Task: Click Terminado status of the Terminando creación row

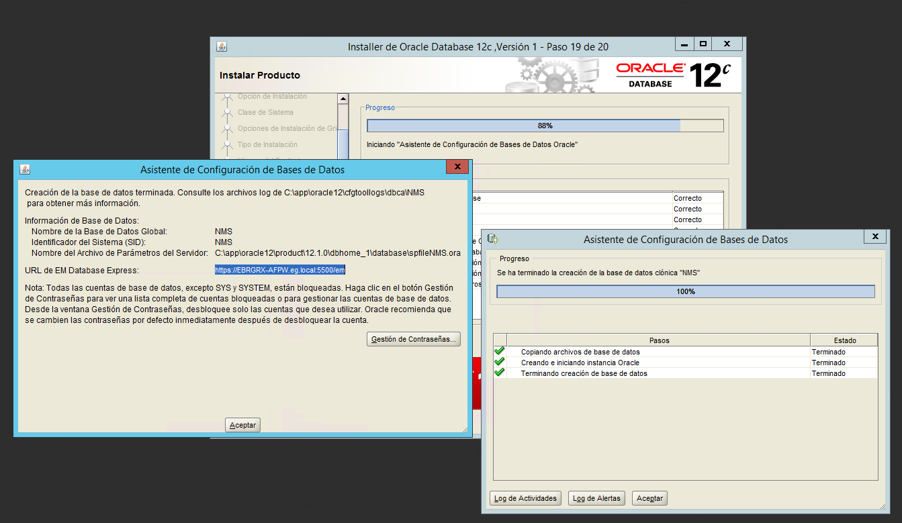Action: click(x=829, y=373)
